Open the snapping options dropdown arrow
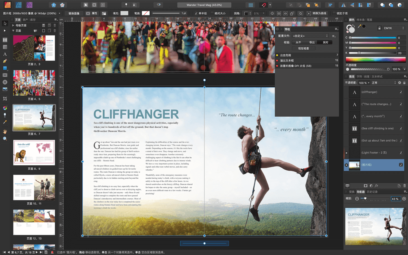Viewport: 408px width, 255px height. tap(270, 5)
